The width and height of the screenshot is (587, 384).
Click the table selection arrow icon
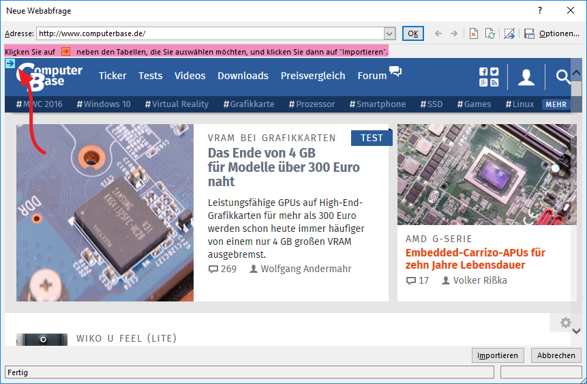tap(10, 63)
